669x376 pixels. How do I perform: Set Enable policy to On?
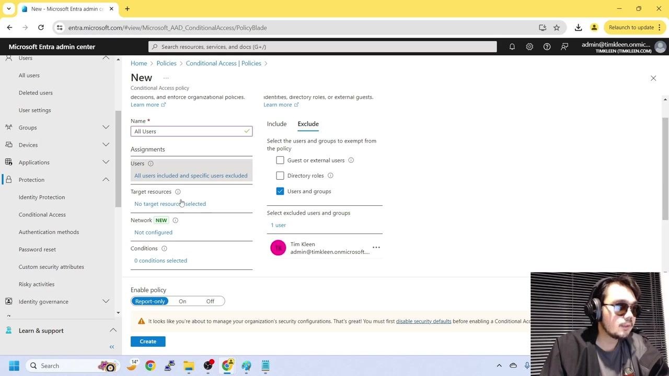pos(182,301)
